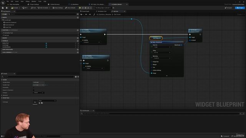This screenshot has height=138, width=246.
Task: Toggle visibility eye for IconImage variable
Action: click(x=78, y=45)
